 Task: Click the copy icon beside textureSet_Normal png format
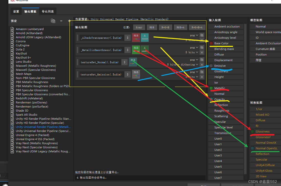coord(202,60)
